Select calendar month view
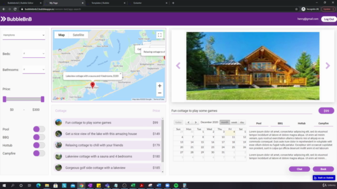Screen dimensions: 337x189 pos(225,122)
